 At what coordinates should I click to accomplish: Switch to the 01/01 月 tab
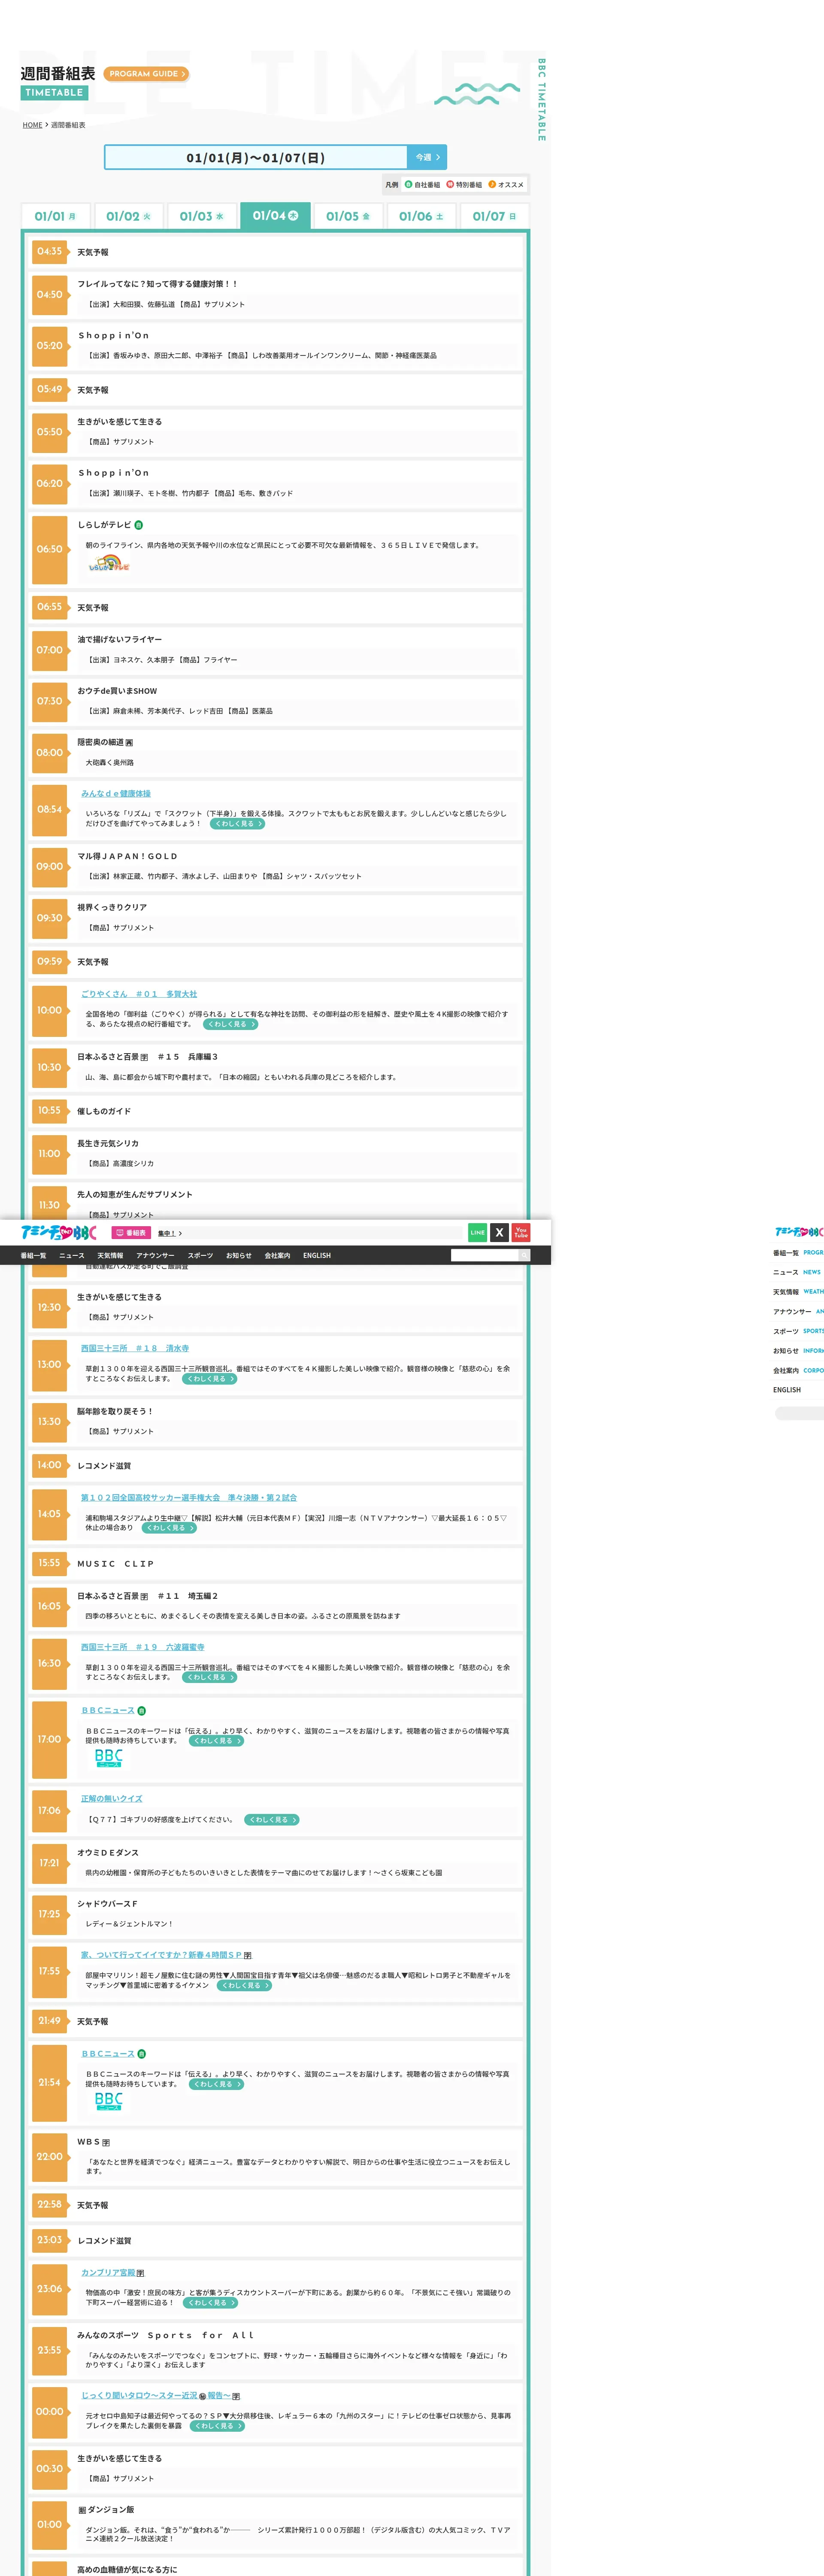pyautogui.click(x=55, y=216)
